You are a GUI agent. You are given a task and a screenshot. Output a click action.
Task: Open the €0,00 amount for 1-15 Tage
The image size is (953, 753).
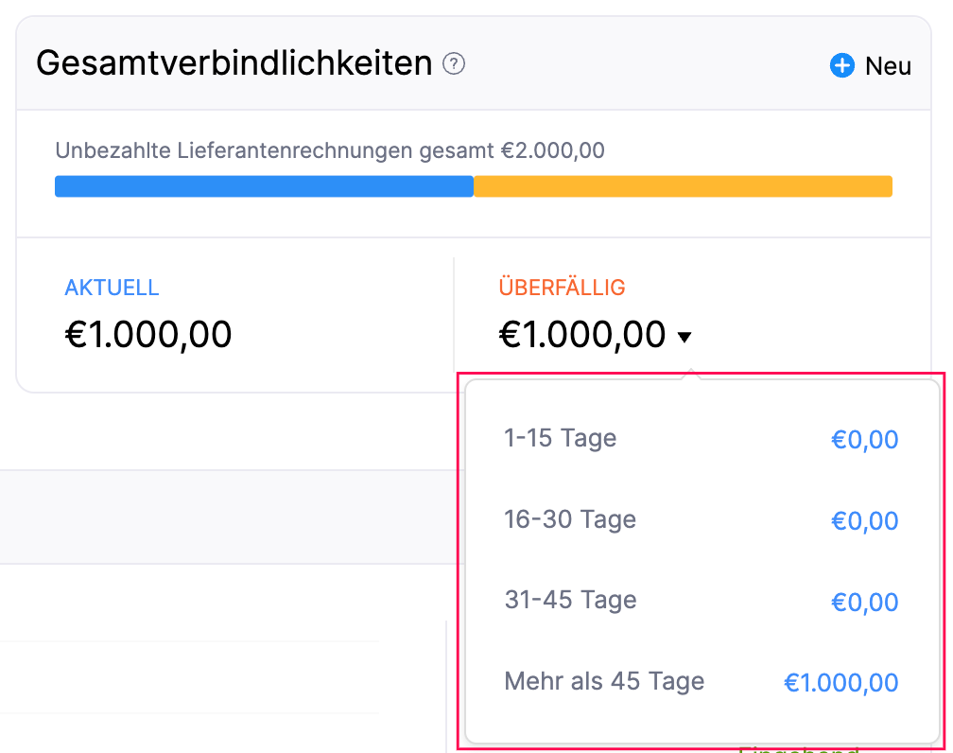pyautogui.click(x=864, y=440)
